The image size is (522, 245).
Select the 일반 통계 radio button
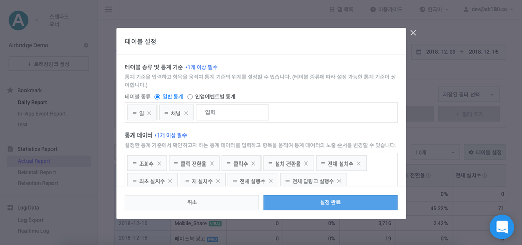pyautogui.click(x=158, y=97)
